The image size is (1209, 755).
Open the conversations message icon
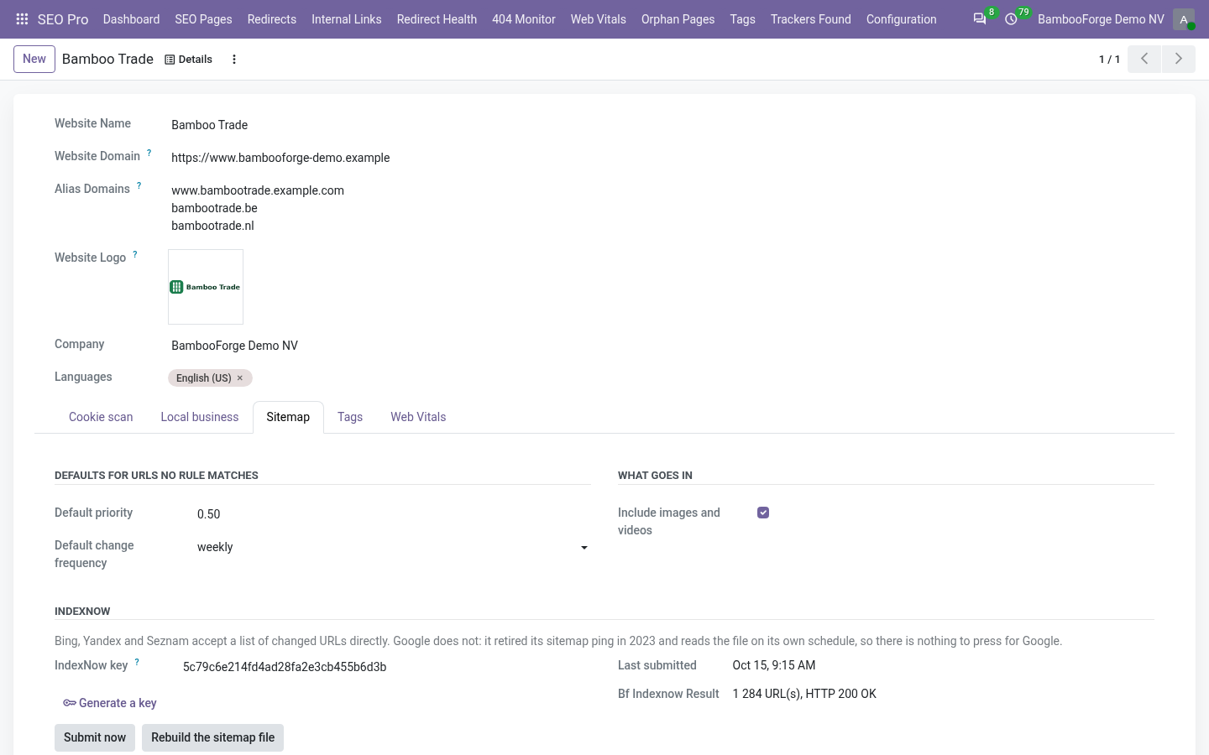coord(980,19)
